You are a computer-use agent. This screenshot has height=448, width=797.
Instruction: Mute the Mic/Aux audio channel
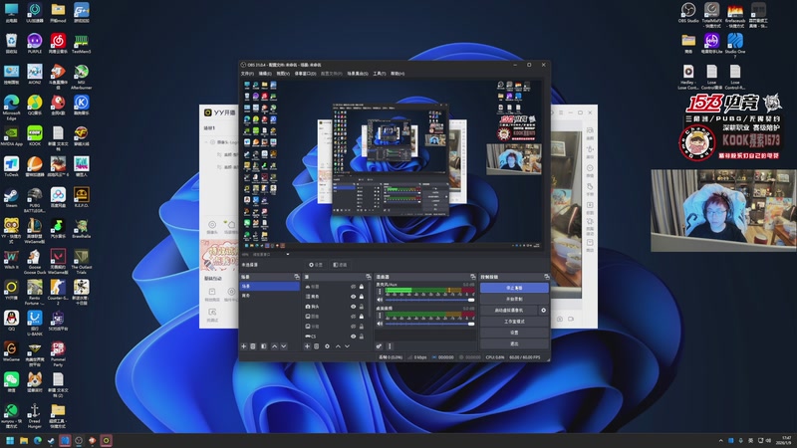point(380,300)
